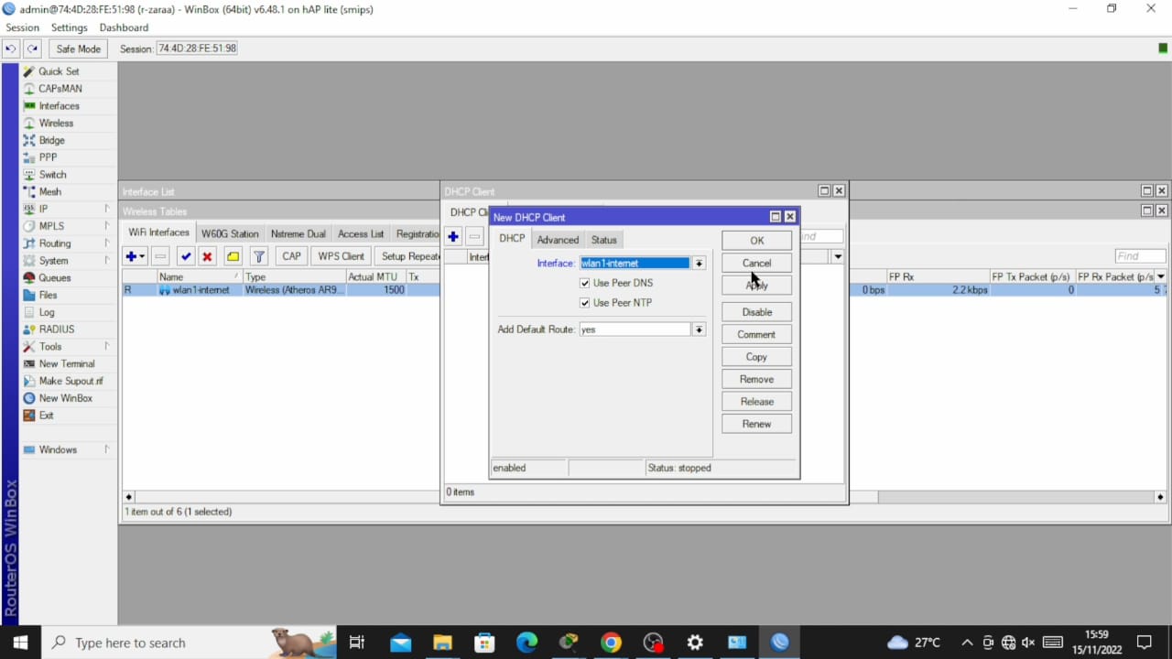Viewport: 1172px width, 659px height.
Task: Open CAPsMAN menu entry
Action: [60, 89]
